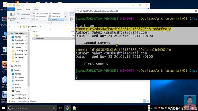Switch to the Share ribbon tab
Screen dimensions: 198x111
28,9
